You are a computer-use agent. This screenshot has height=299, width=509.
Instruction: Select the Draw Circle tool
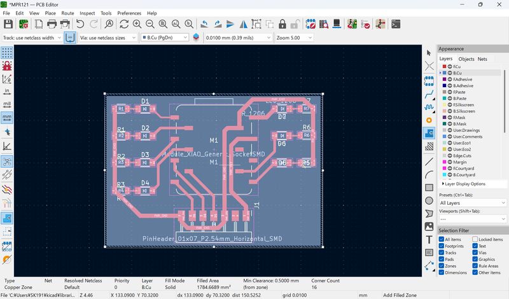pos(429,200)
